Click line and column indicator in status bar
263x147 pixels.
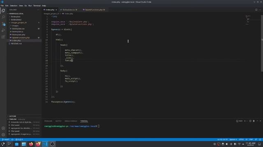[222, 140]
